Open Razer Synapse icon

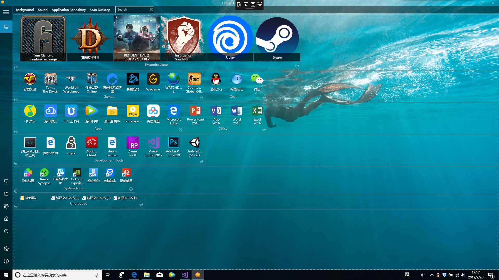pos(44,176)
